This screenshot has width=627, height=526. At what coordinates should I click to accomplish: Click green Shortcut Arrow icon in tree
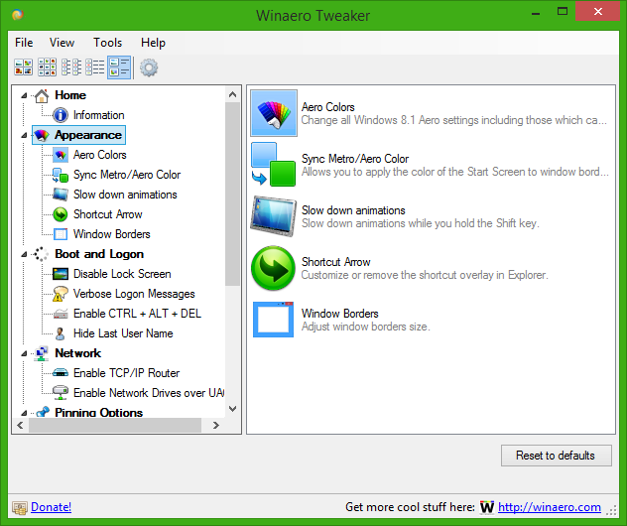(x=61, y=214)
